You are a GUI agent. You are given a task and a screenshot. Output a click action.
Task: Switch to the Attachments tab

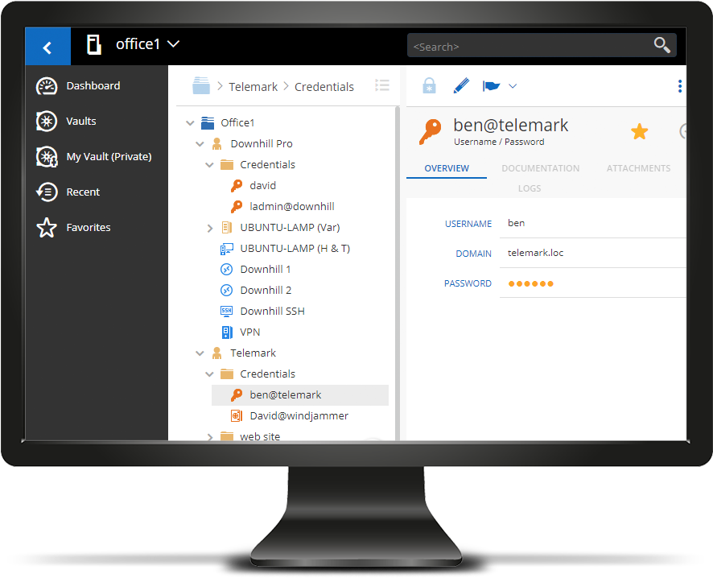(638, 168)
